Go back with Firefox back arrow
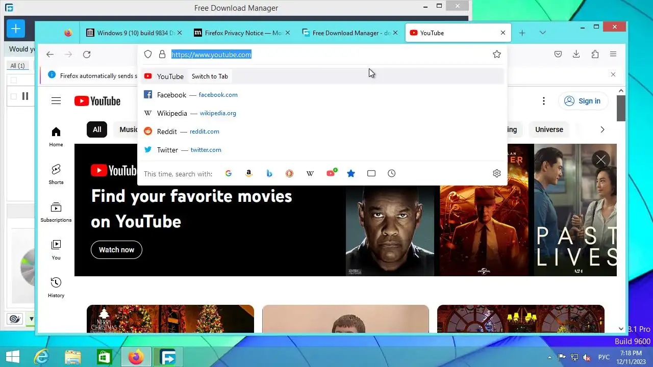The width and height of the screenshot is (653, 367). 49,55
